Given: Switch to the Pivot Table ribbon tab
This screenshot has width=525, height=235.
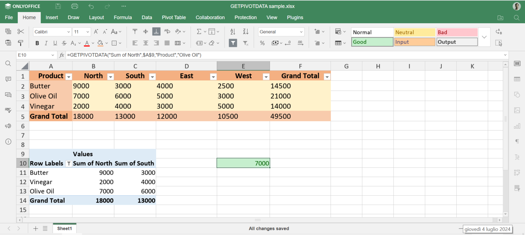Looking at the screenshot, I should click(x=174, y=17).
